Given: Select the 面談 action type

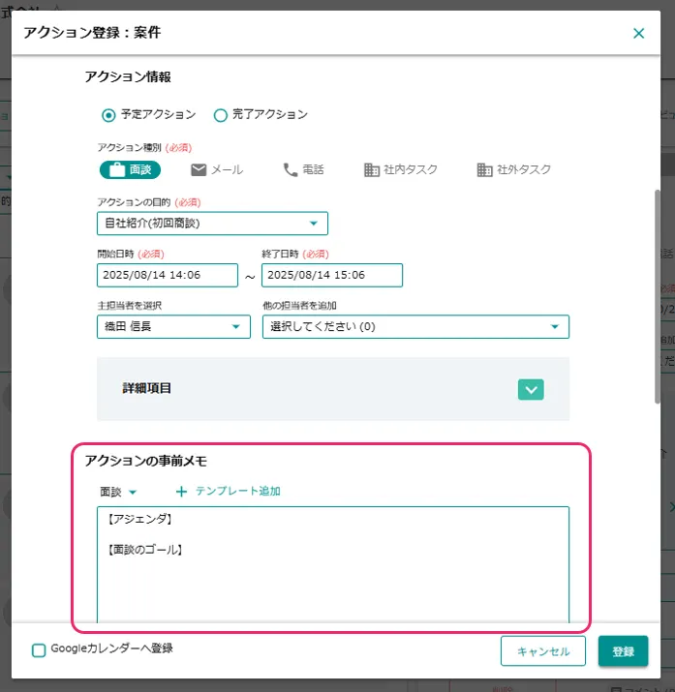Looking at the screenshot, I should [x=130, y=169].
